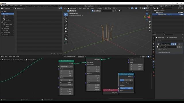
Task: Open viewport View menu
Action: [80, 8]
